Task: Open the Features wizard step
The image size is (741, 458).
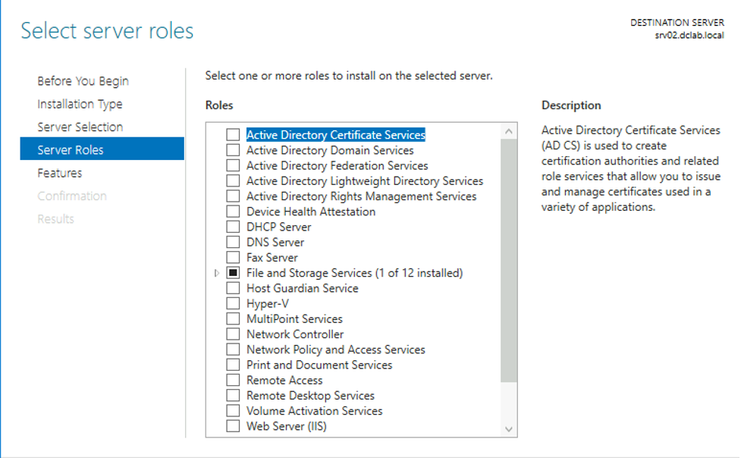Action: 60,173
